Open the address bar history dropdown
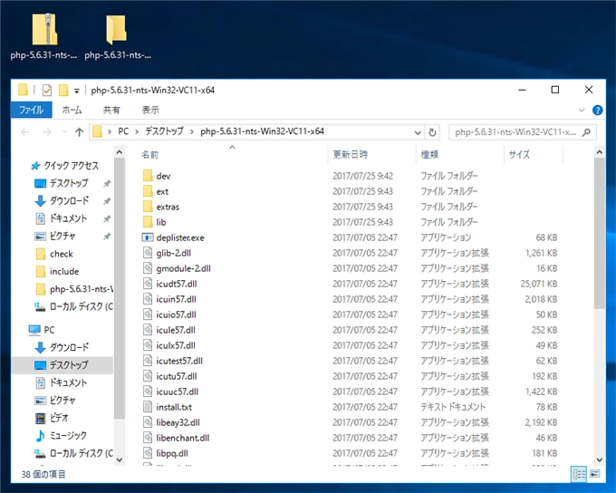 click(418, 132)
